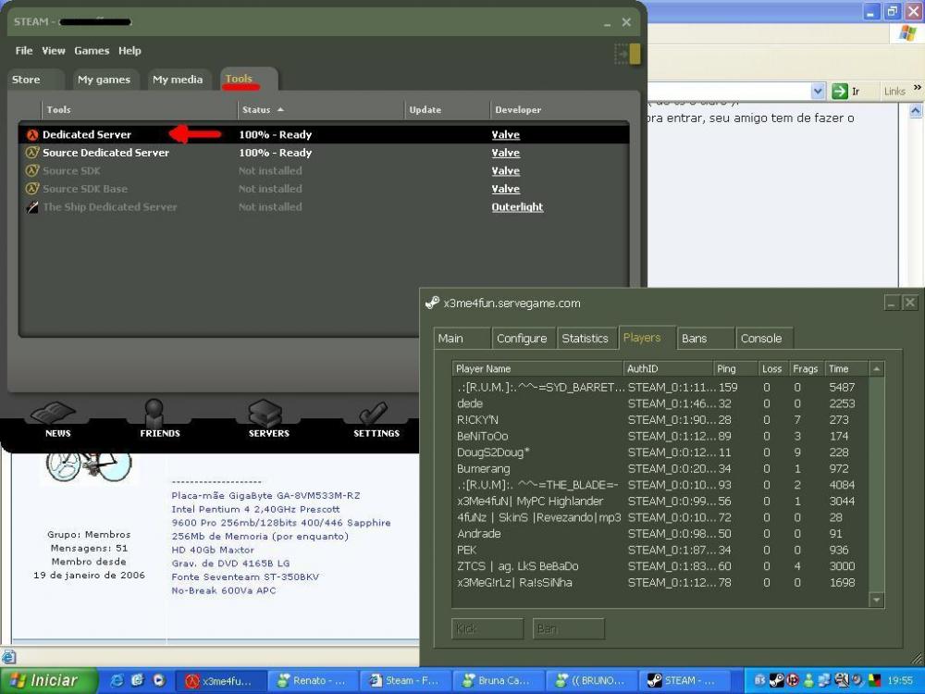Screen dimensions: 925x694
Task: Click the Dedicated Server Half-Life icon
Action: pyautogui.click(x=32, y=135)
